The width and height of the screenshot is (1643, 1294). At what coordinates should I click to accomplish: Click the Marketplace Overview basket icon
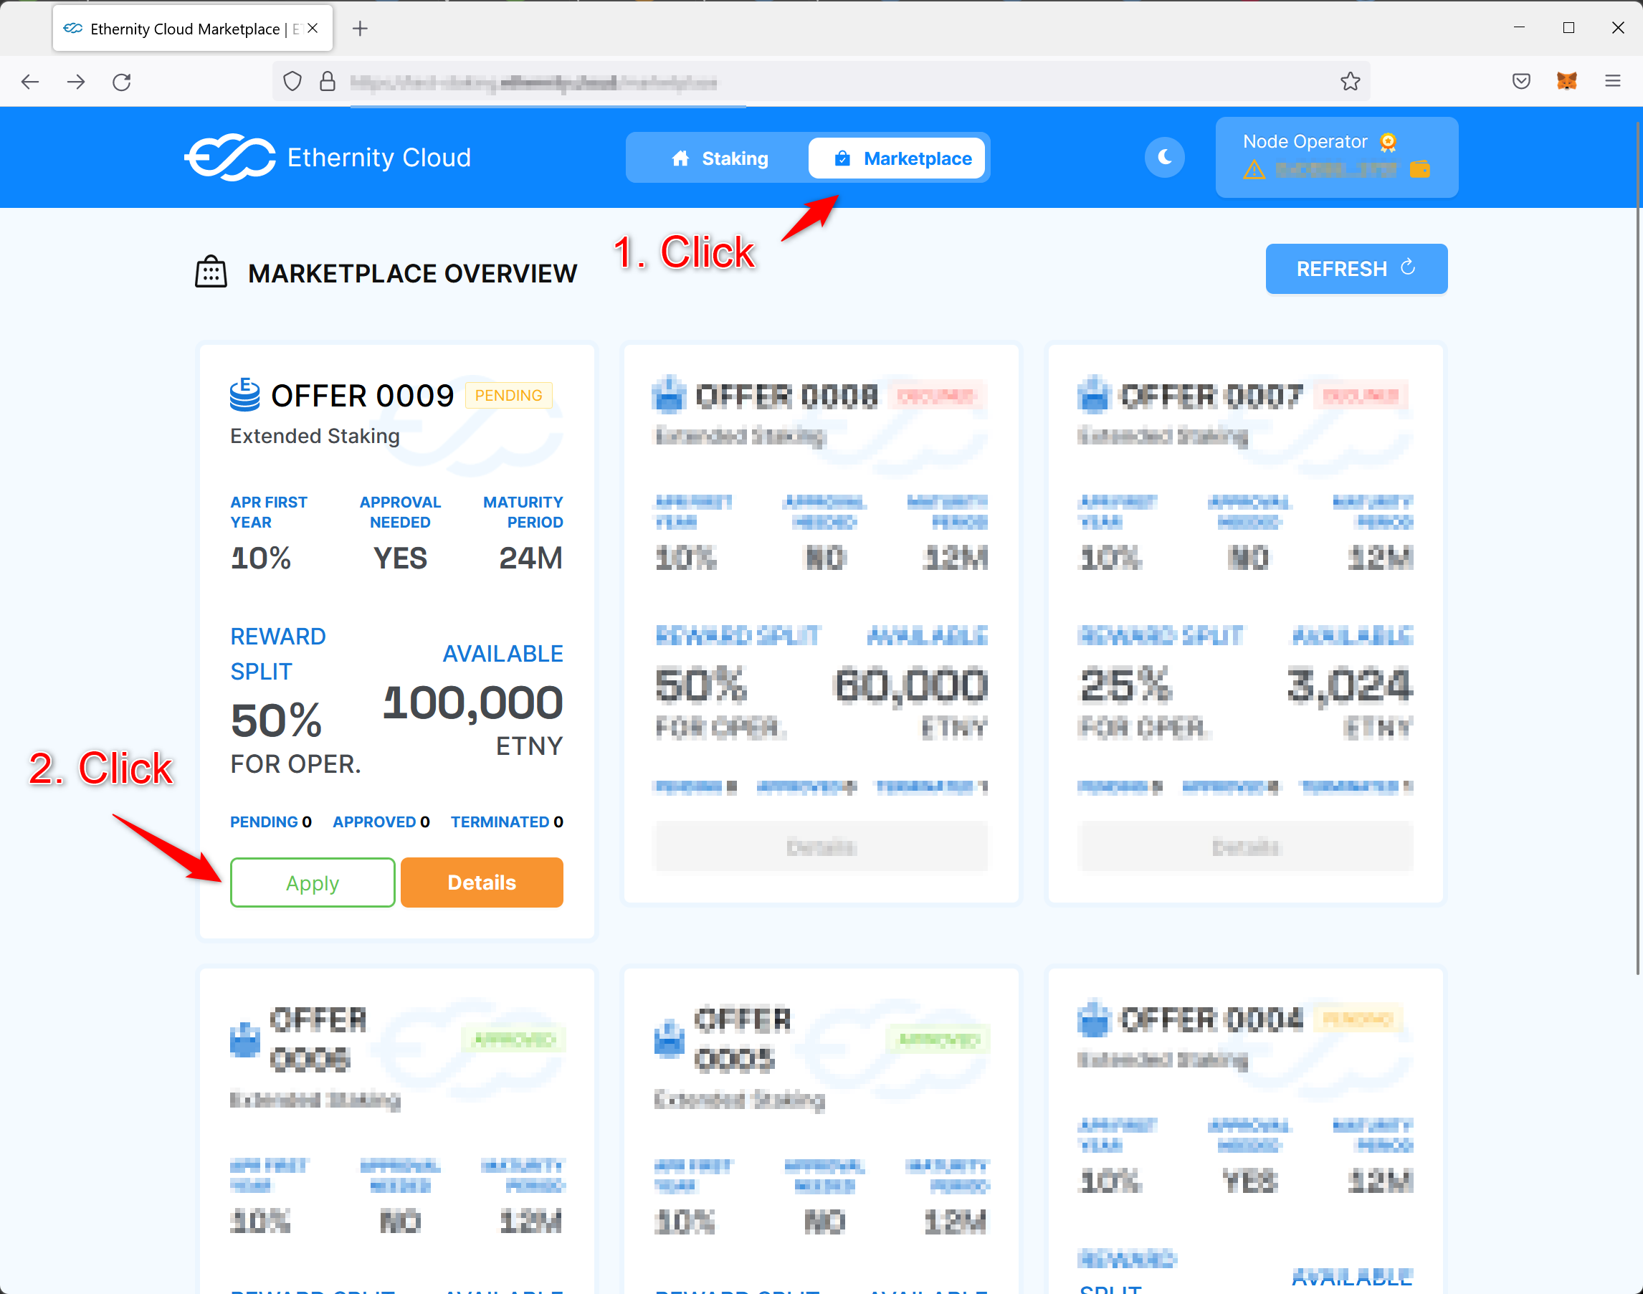tap(211, 272)
